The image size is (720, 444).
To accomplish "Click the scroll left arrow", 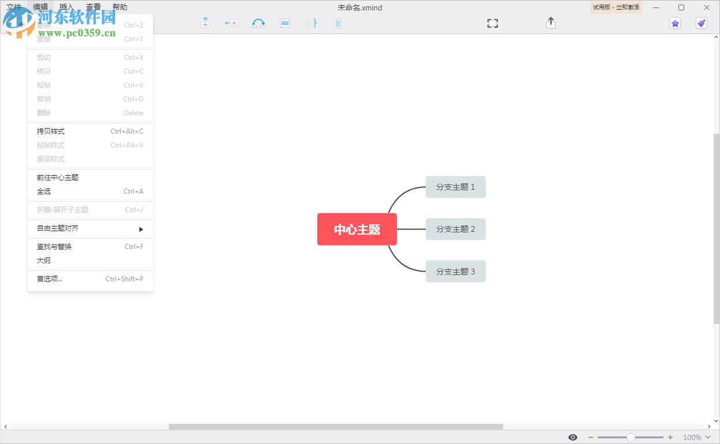I will click(6, 427).
